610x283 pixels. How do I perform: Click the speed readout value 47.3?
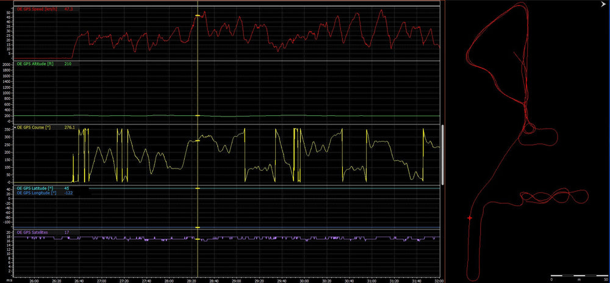click(69, 10)
